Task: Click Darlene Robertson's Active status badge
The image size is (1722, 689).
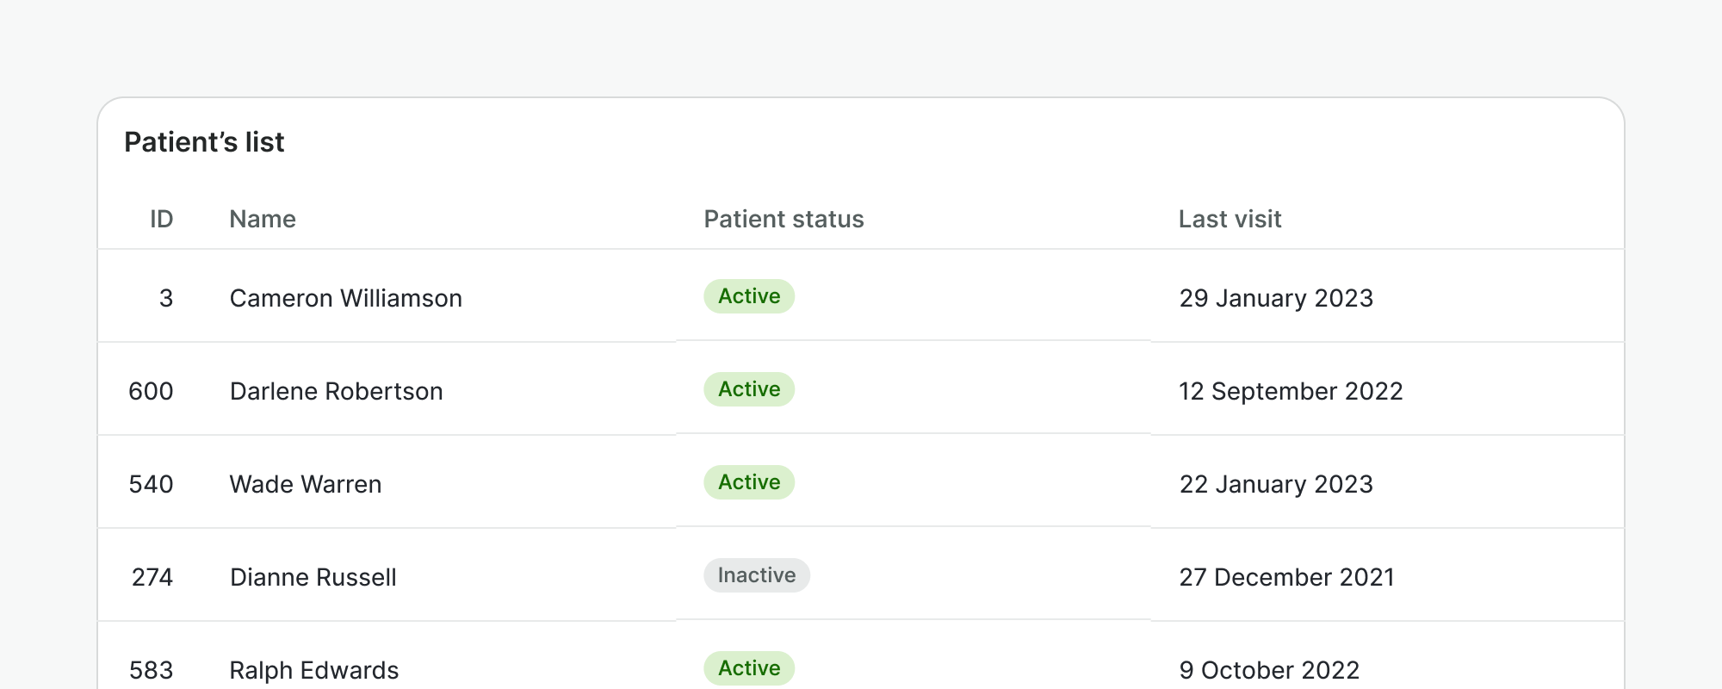Action: (749, 389)
